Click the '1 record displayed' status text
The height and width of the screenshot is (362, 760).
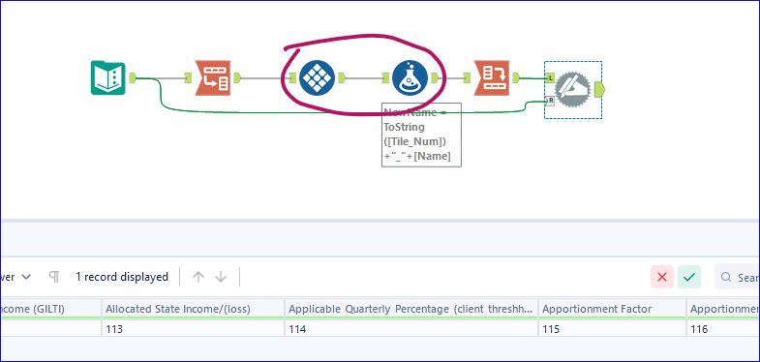(x=122, y=277)
